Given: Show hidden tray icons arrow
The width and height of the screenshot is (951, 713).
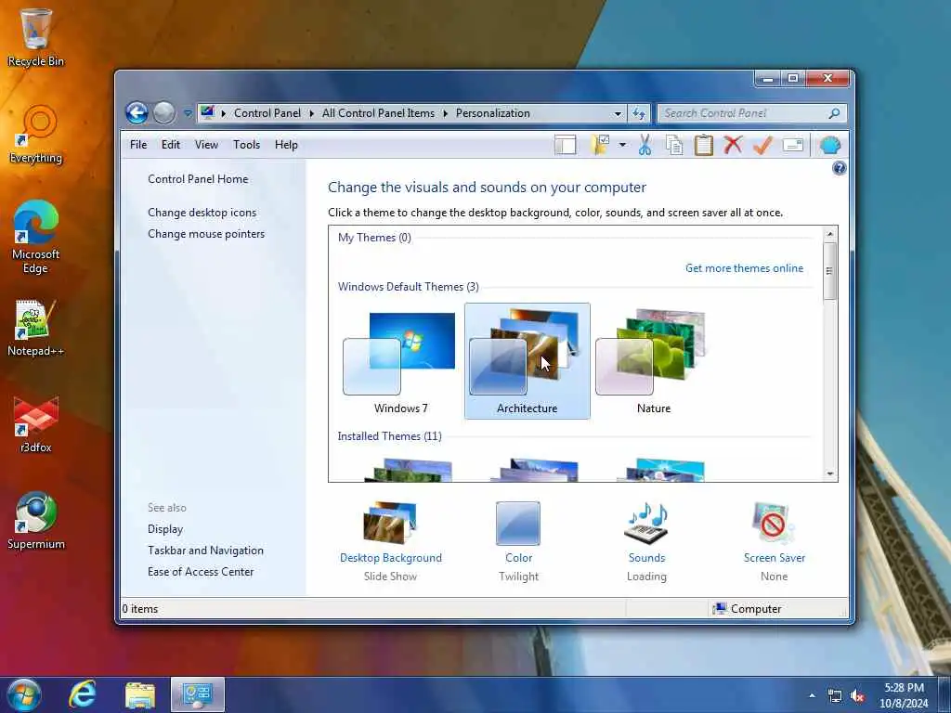Looking at the screenshot, I should 812,695.
